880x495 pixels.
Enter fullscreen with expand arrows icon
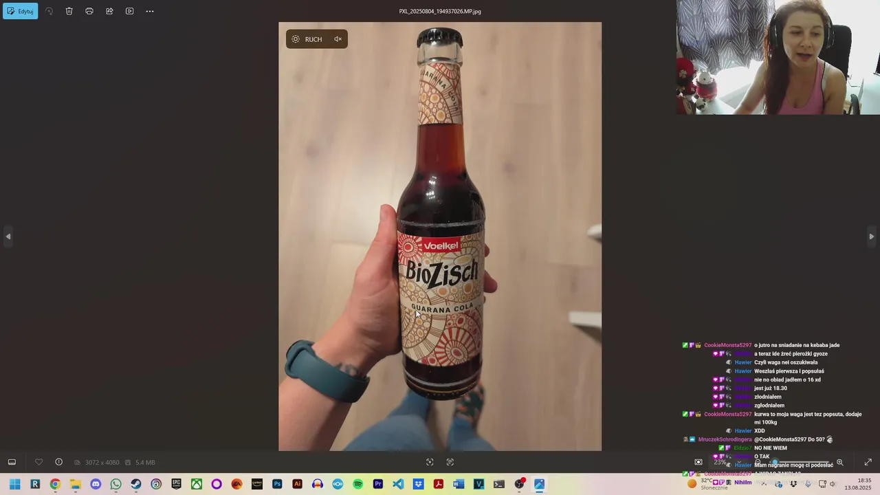tap(868, 463)
